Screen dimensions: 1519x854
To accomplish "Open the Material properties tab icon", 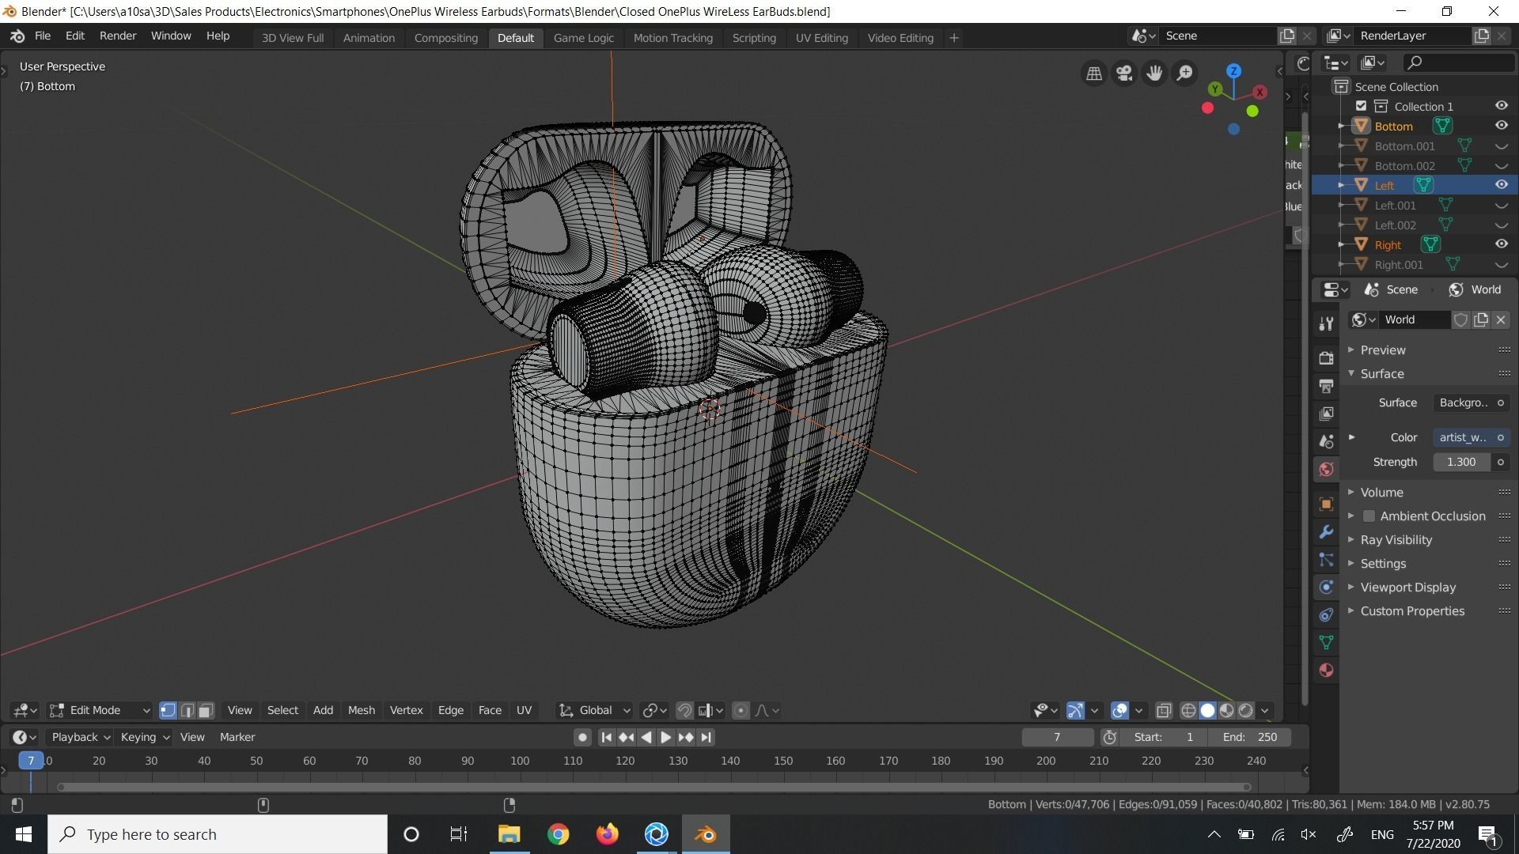I will (1326, 671).
